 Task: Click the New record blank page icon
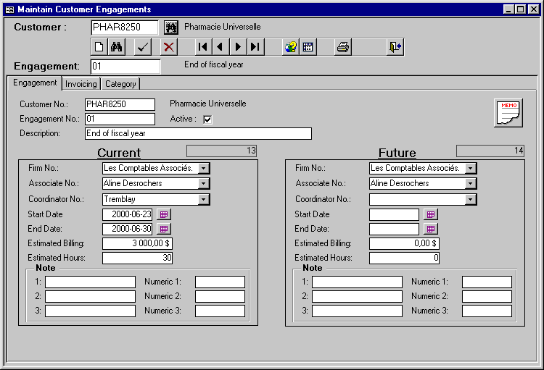coord(99,47)
